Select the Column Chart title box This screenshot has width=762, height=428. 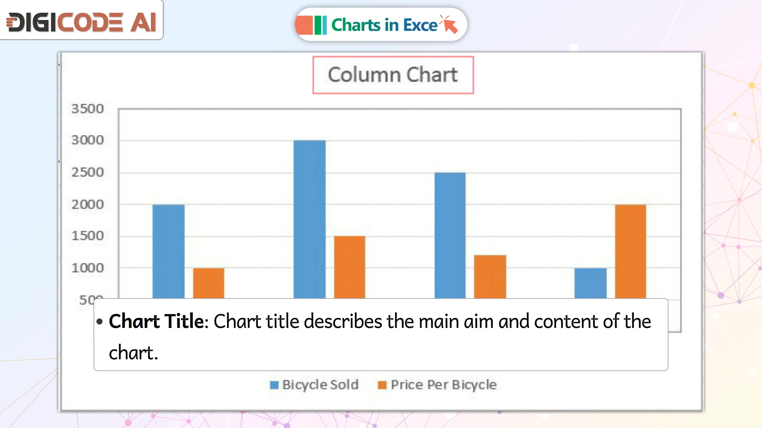393,75
